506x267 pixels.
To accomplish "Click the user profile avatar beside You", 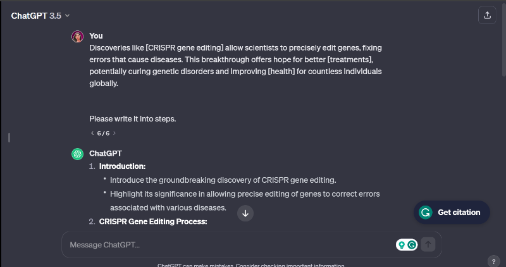I will click(x=77, y=36).
